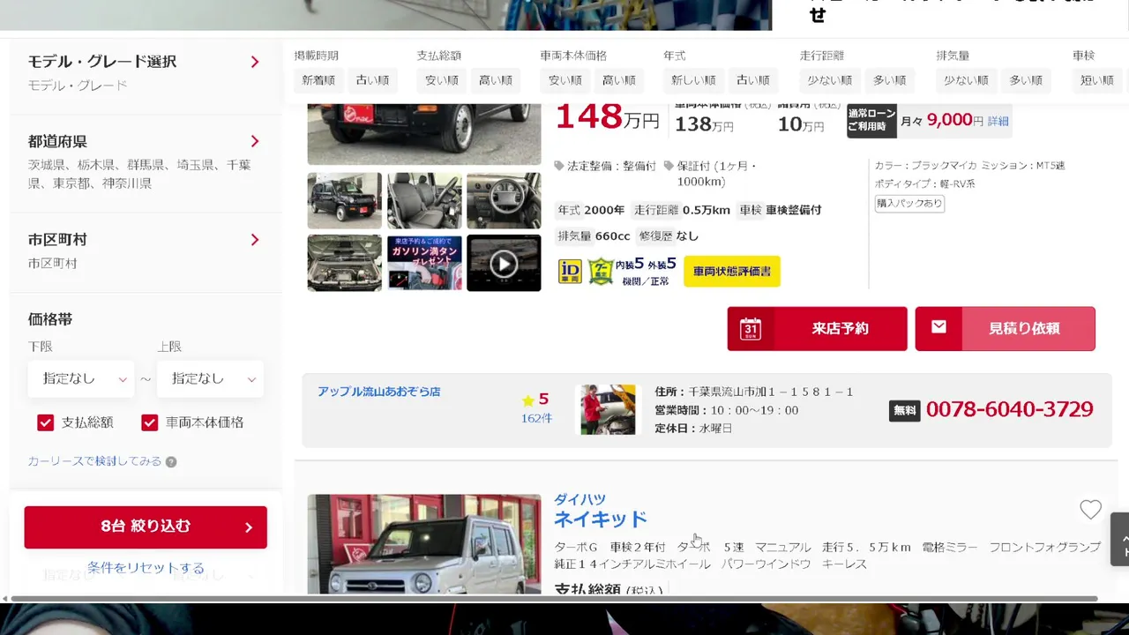Open the ネイキッド listing title
This screenshot has width=1129, height=635.
click(x=601, y=519)
